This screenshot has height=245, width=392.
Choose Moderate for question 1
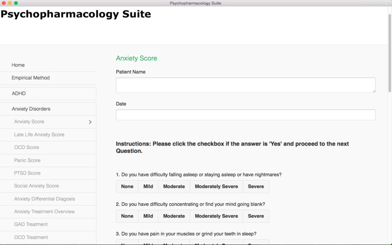174,187
